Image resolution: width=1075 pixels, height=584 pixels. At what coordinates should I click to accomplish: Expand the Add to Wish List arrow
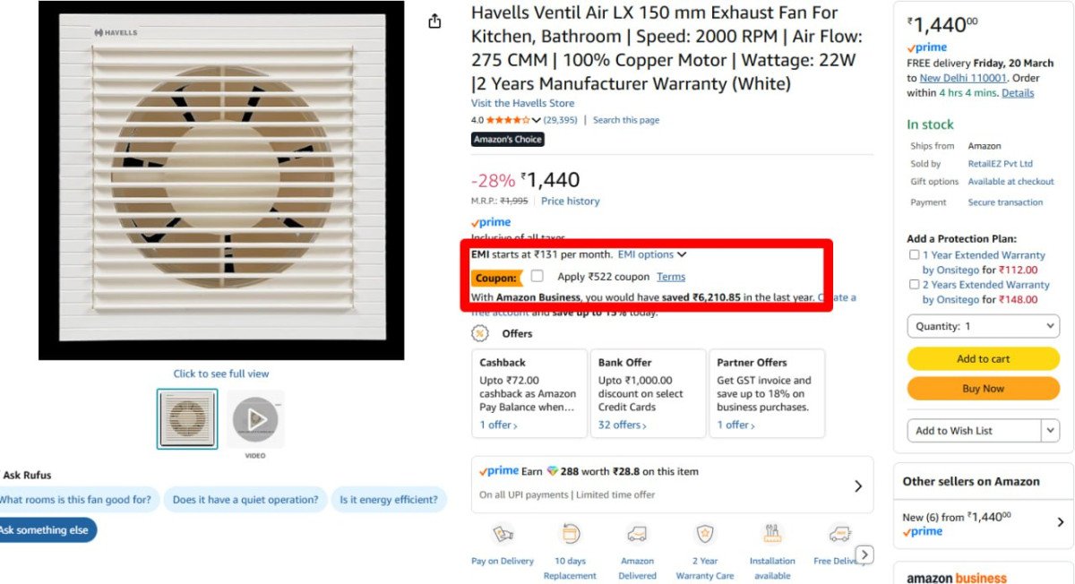tap(1051, 431)
